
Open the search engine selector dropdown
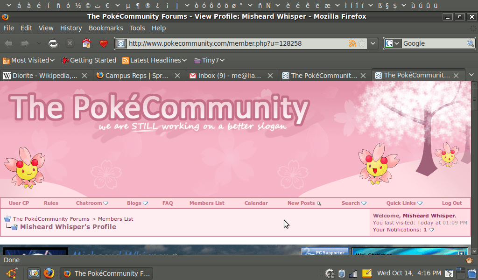point(397,43)
